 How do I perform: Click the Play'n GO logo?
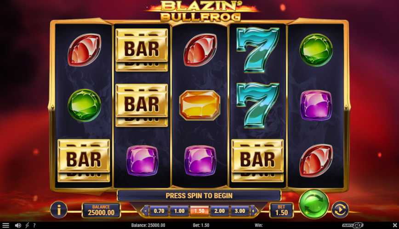tap(353, 225)
